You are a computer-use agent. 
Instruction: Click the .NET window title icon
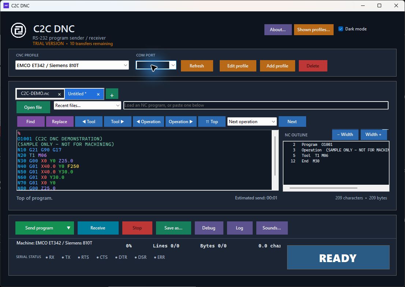click(x=6, y=5)
